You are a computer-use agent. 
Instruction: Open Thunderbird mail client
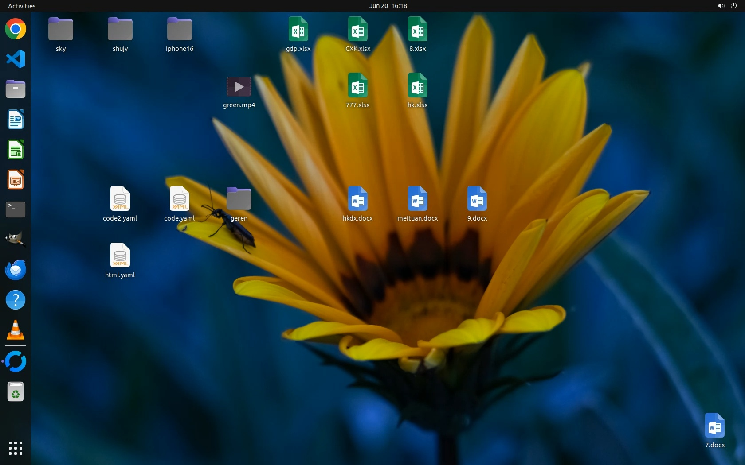[16, 270]
